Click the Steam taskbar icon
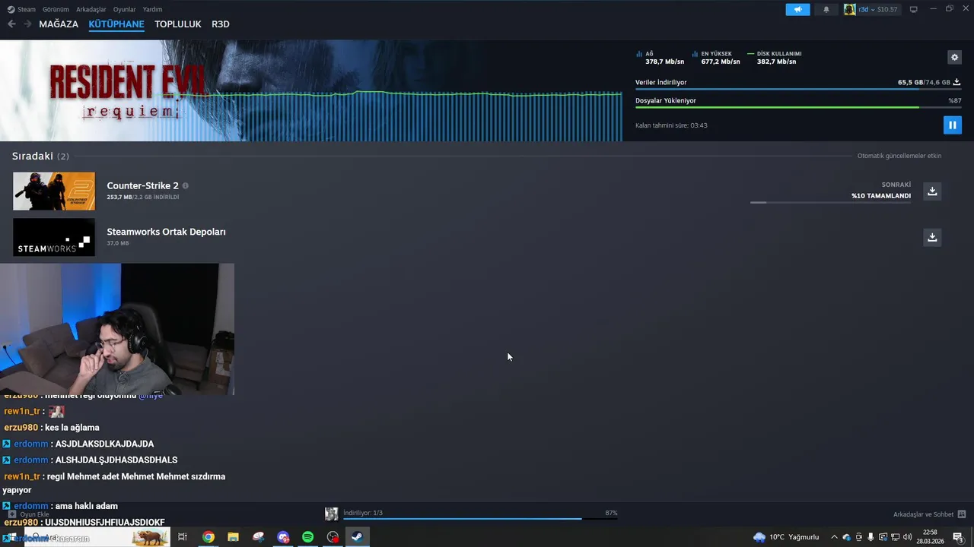This screenshot has width=974, height=547. click(x=357, y=537)
